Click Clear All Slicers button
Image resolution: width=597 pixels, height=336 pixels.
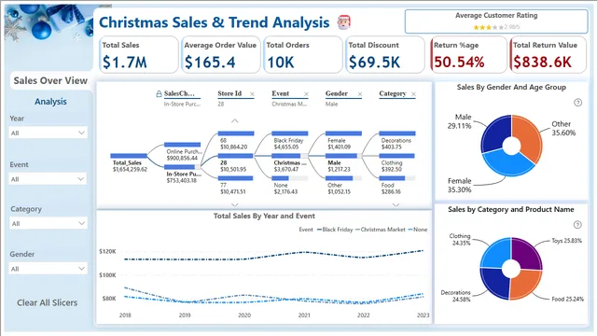click(x=48, y=302)
